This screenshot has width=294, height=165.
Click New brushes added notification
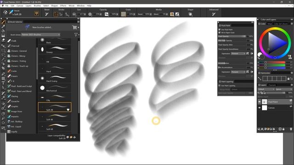42,27
